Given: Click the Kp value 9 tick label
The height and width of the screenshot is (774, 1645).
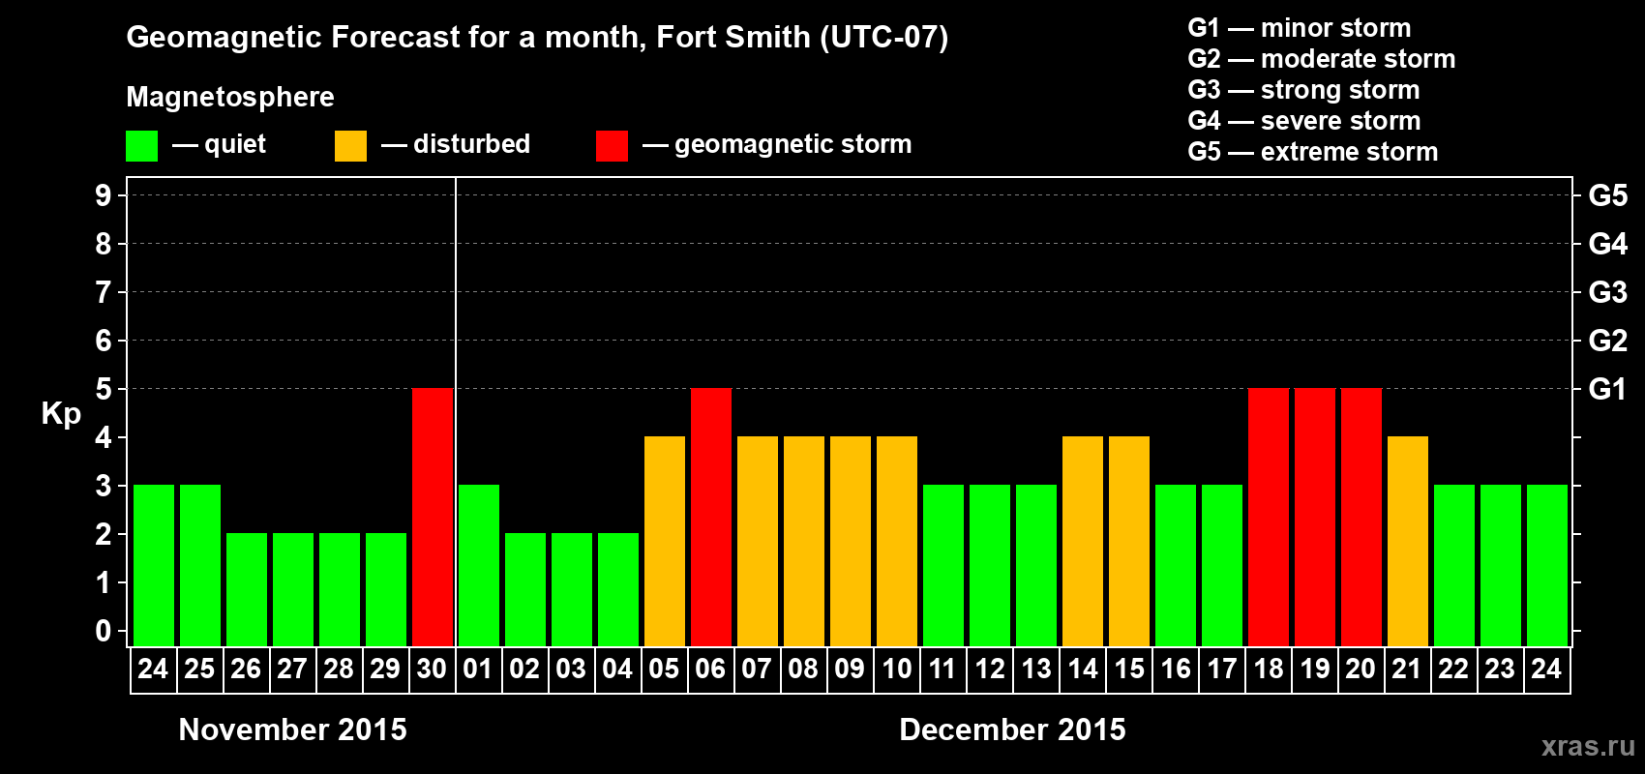Looking at the screenshot, I should pos(104,195).
